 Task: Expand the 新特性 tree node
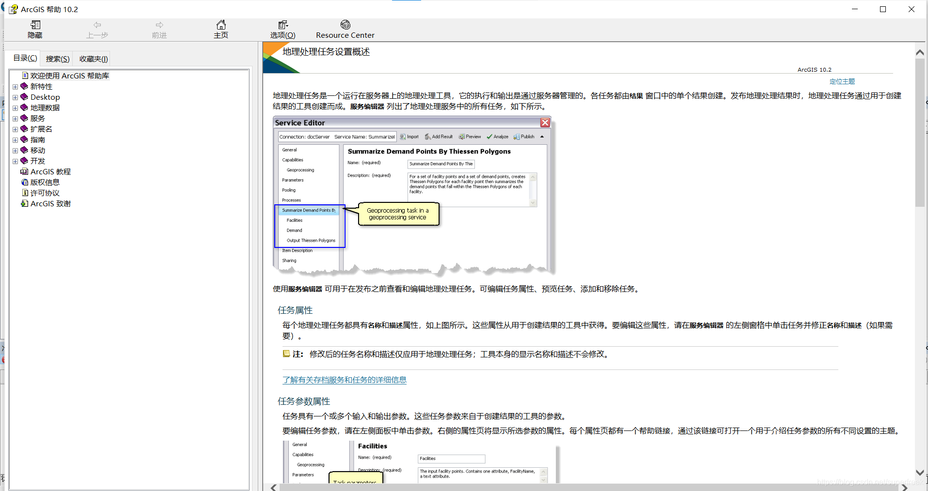click(x=15, y=87)
